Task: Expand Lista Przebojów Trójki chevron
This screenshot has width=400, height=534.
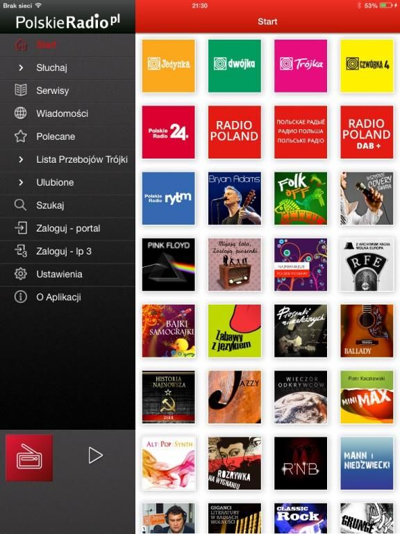Action: 21,159
